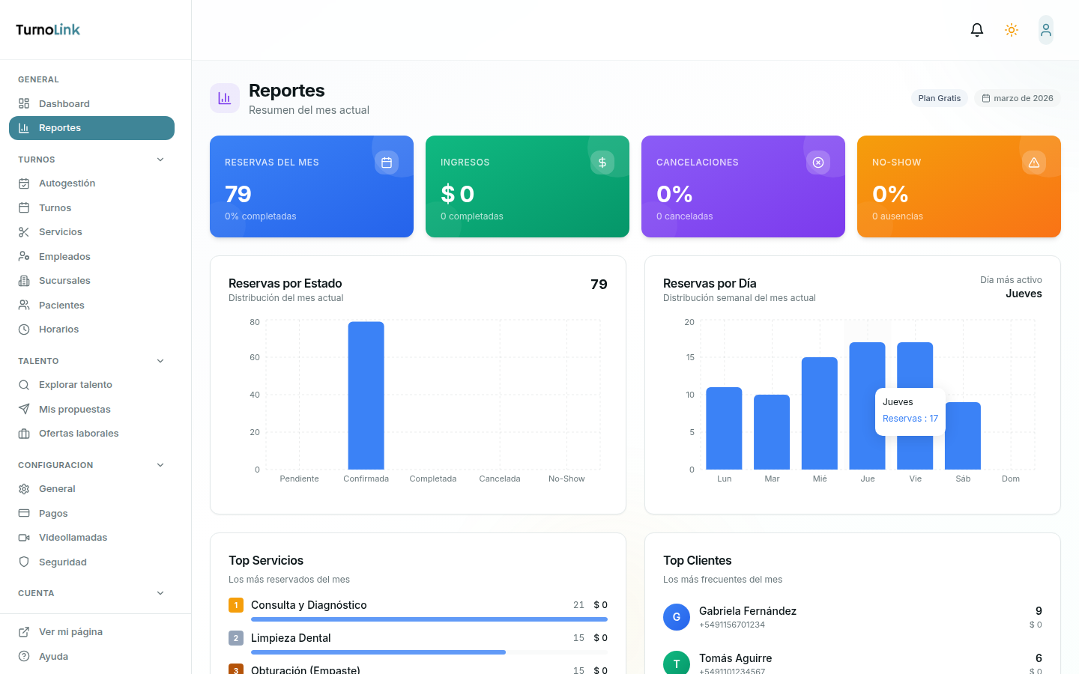Open the notifications bell
Image resolution: width=1079 pixels, height=674 pixels.
coord(976,30)
